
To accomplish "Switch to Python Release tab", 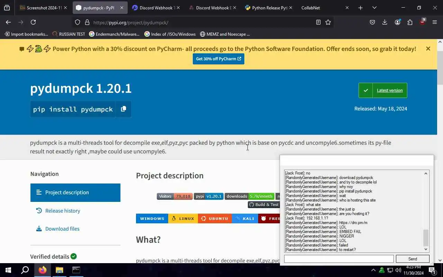I will click(268, 8).
